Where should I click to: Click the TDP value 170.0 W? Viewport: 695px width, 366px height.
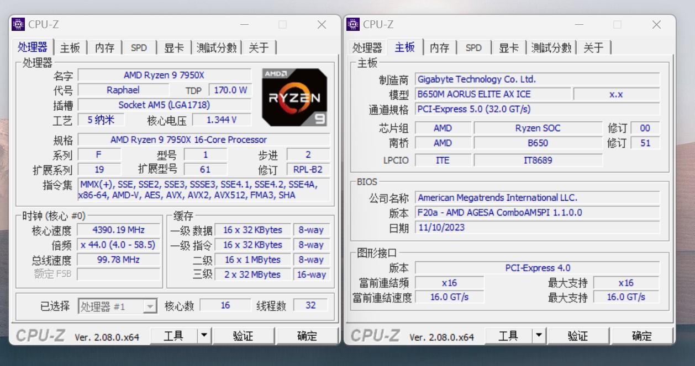click(x=230, y=90)
